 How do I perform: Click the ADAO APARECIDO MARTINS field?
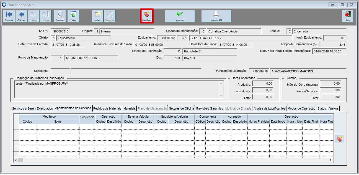coord(308,71)
